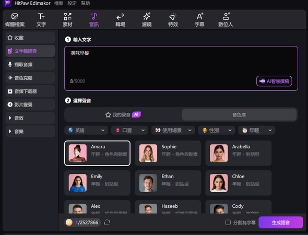Expand the 音效 sound effects section
Image resolution: width=308 pixels, height=235 pixels.
(x=30, y=118)
